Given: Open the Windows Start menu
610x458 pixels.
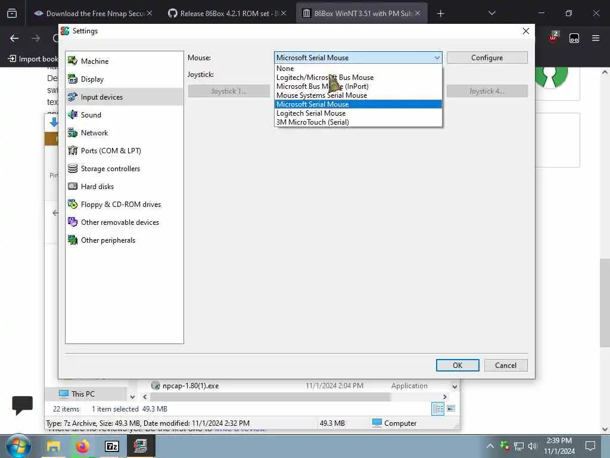Looking at the screenshot, I should 18,446.
